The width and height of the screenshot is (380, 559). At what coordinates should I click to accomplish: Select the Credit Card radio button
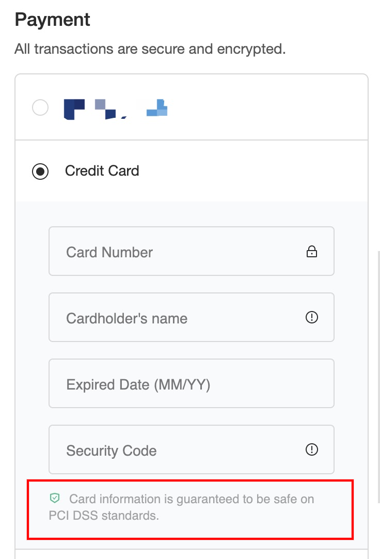point(40,171)
